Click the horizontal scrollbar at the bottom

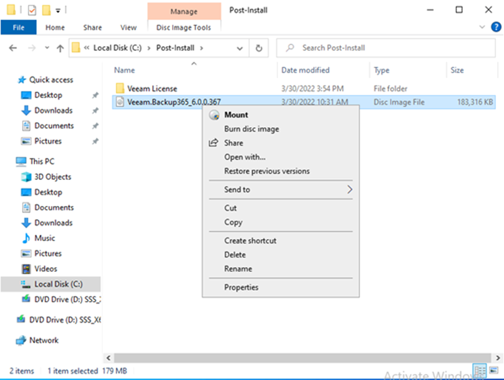point(298,358)
